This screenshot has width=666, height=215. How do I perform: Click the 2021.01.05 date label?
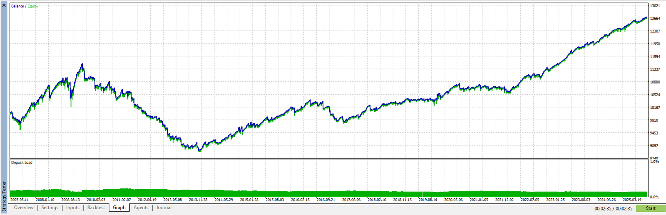479,200
